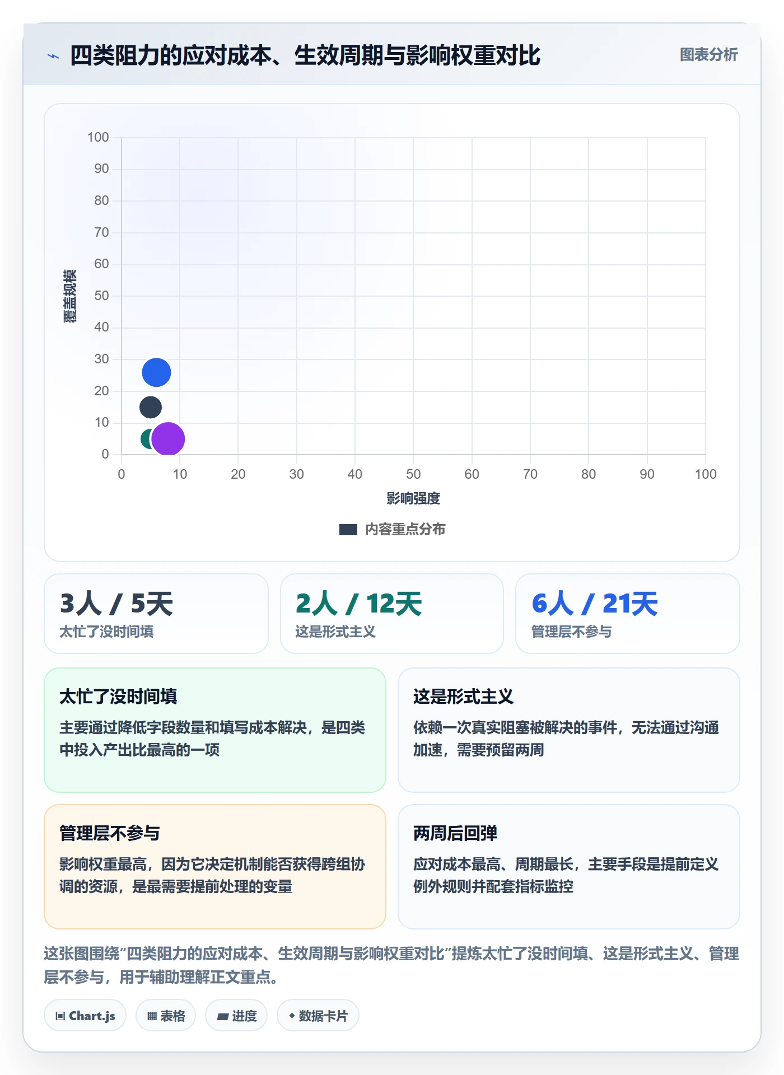The image size is (784, 1075).
Task: Click 管理层不参与 subtitle under 6人 / 21天
Action: coord(571,632)
